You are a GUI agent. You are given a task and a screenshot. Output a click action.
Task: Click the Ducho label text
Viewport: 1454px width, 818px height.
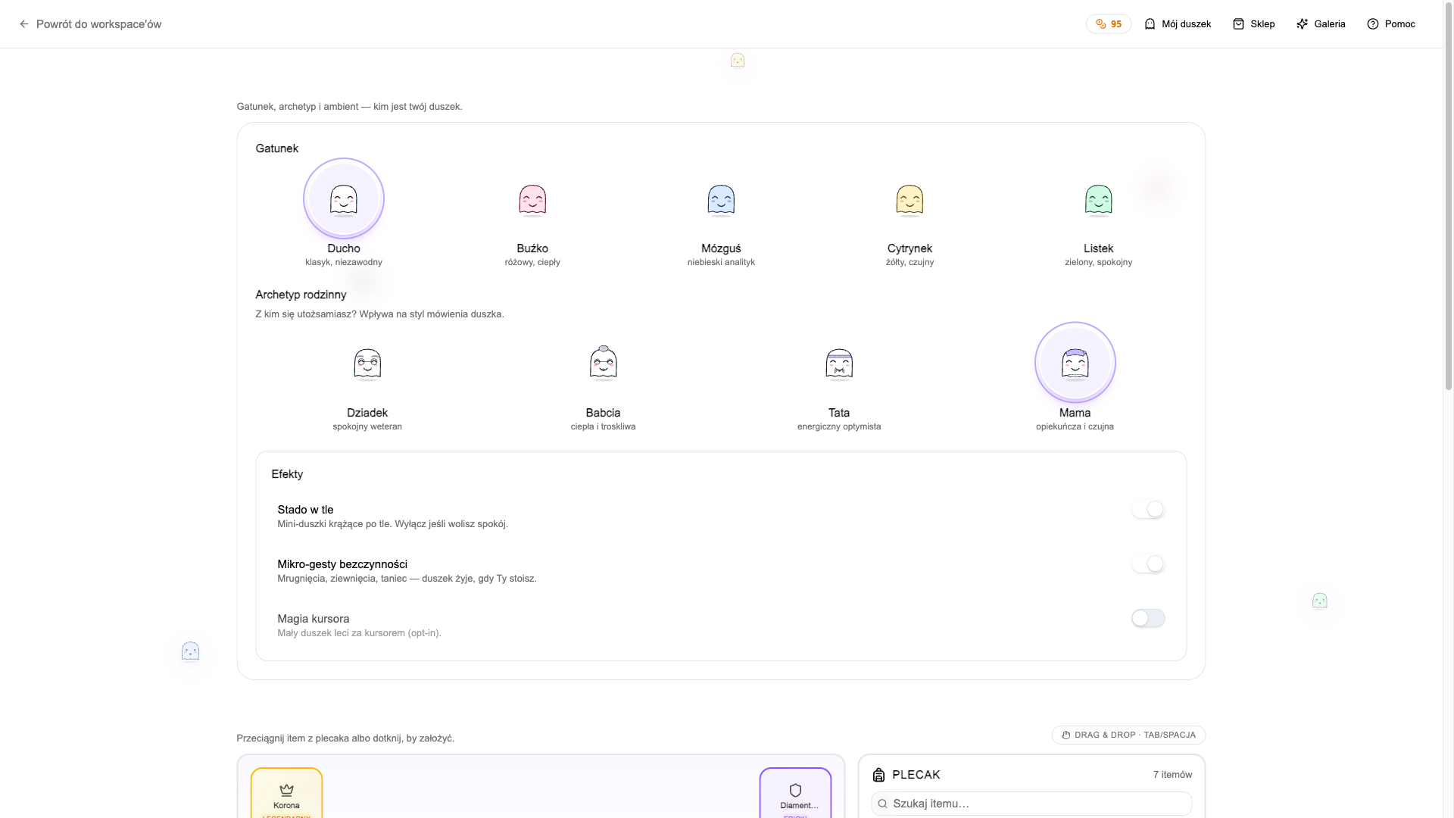(x=344, y=248)
